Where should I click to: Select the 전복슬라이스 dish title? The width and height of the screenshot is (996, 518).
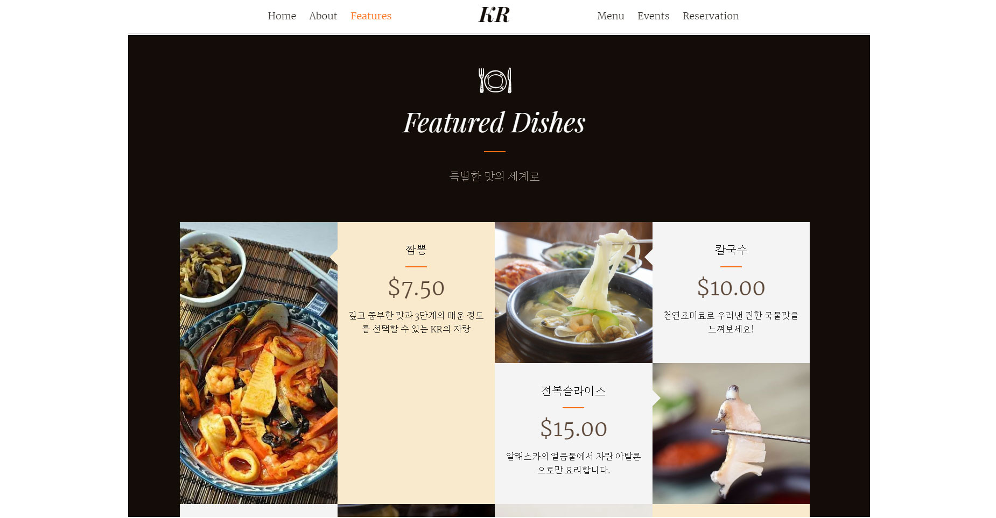573,391
